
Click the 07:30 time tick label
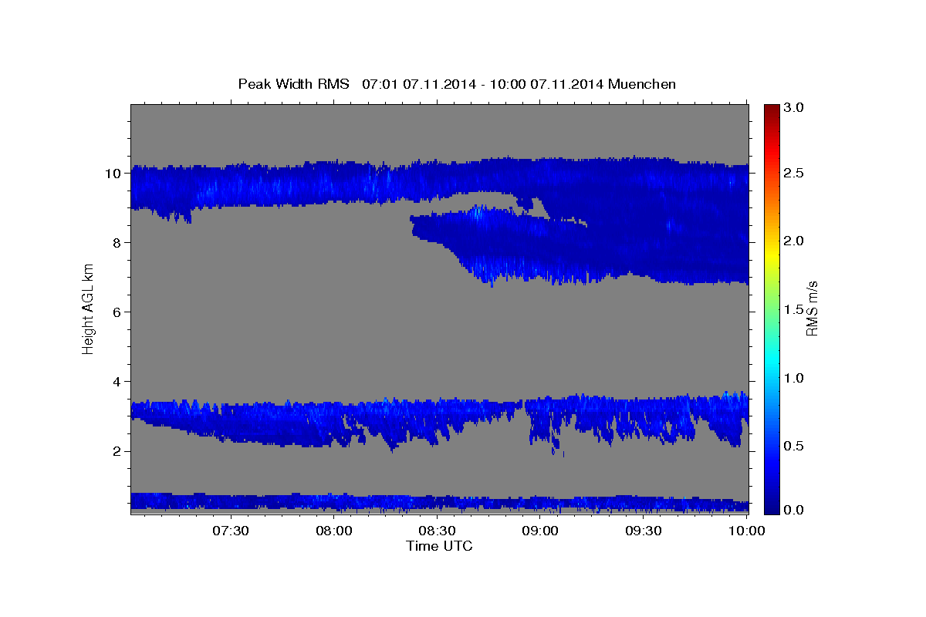(231, 531)
